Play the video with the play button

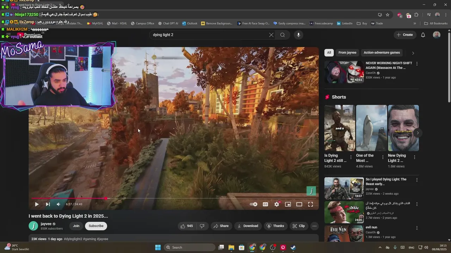coord(37,204)
